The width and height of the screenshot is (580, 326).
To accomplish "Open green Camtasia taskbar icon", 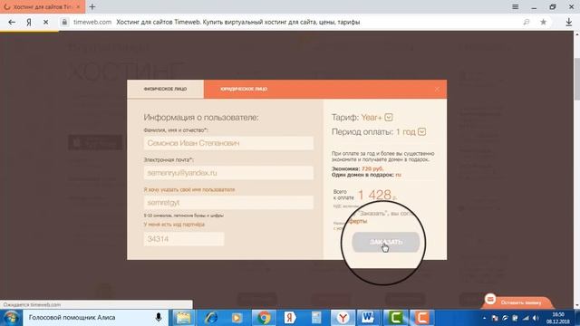I will [x=395, y=318].
